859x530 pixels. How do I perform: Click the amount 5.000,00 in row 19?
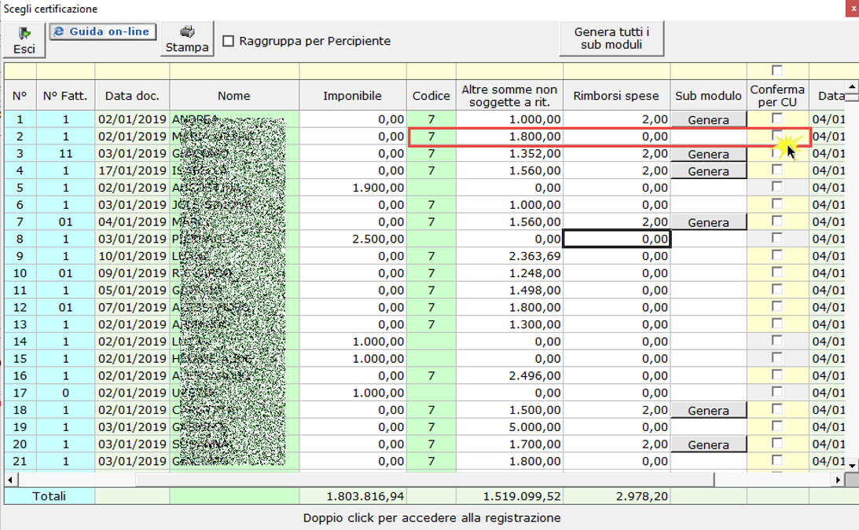(x=534, y=427)
